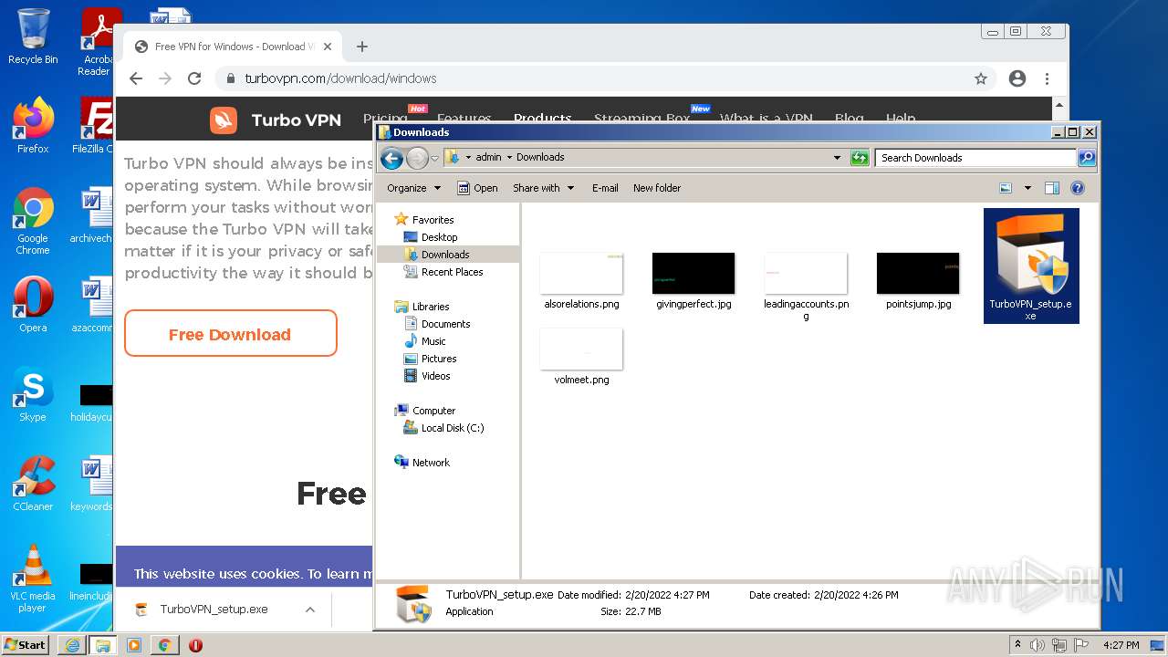Go back in Chrome browser
Viewport: 1168px width, 657px height.
point(136,78)
